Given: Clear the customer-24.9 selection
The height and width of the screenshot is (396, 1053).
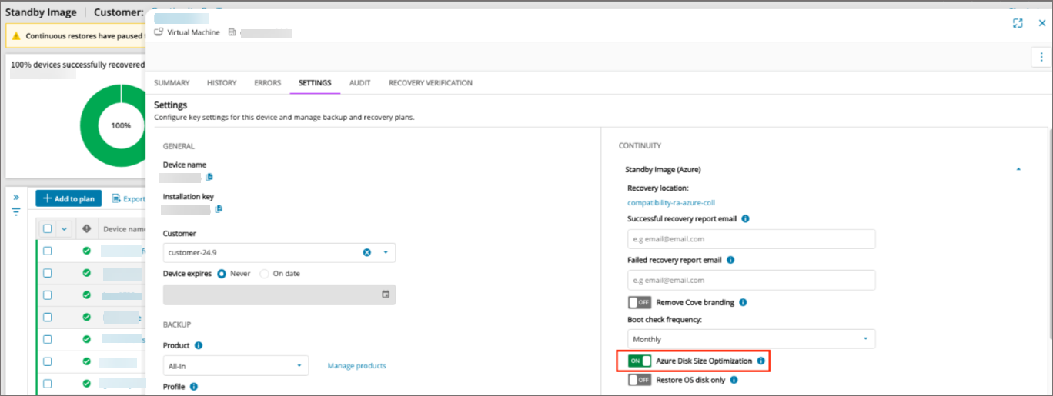Looking at the screenshot, I should coord(367,252).
